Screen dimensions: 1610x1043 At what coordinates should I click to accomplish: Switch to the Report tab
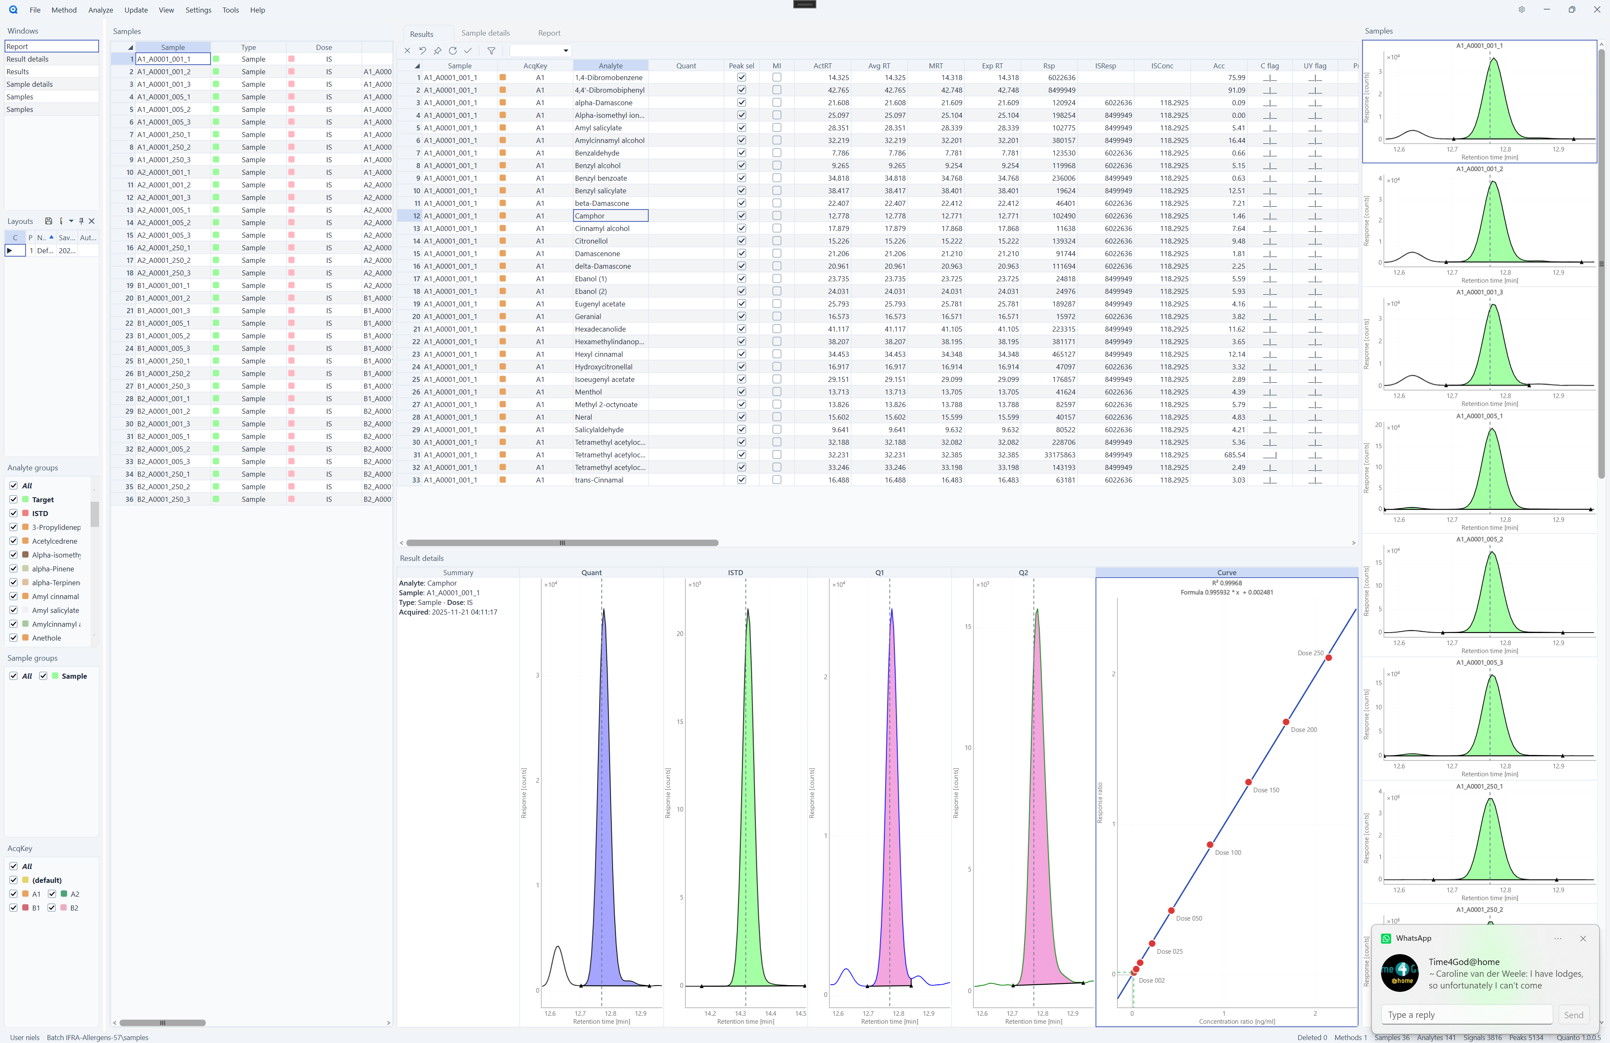tap(549, 33)
